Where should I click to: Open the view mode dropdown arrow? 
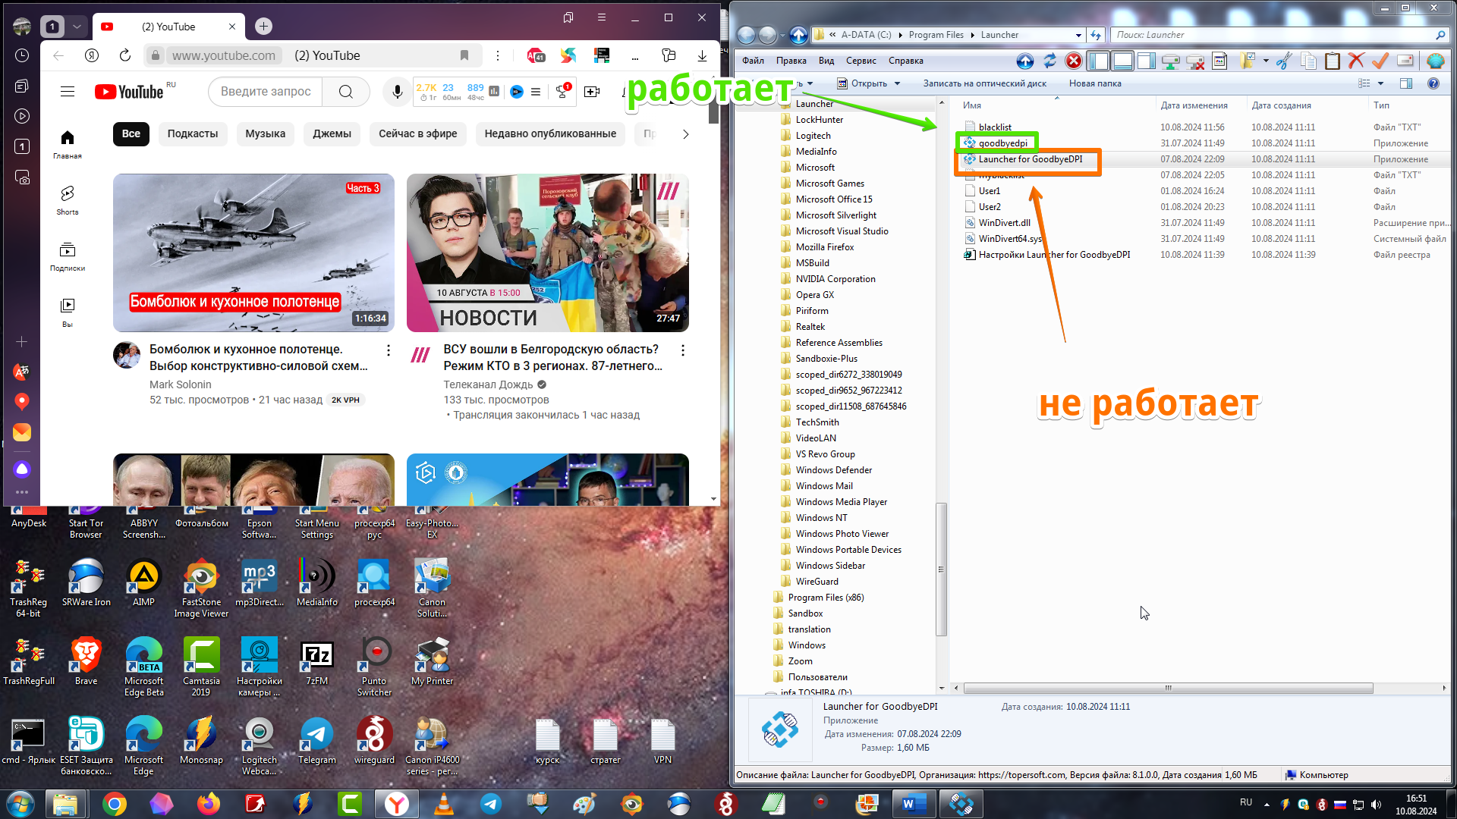point(1380,83)
